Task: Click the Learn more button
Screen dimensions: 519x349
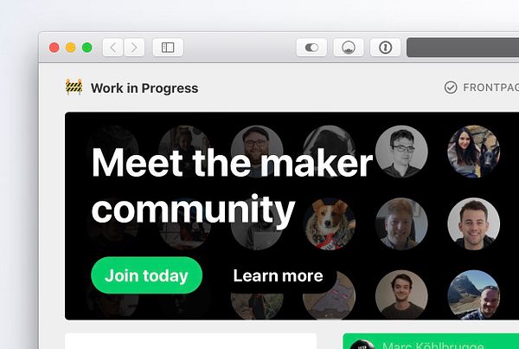Action: pyautogui.click(x=278, y=275)
